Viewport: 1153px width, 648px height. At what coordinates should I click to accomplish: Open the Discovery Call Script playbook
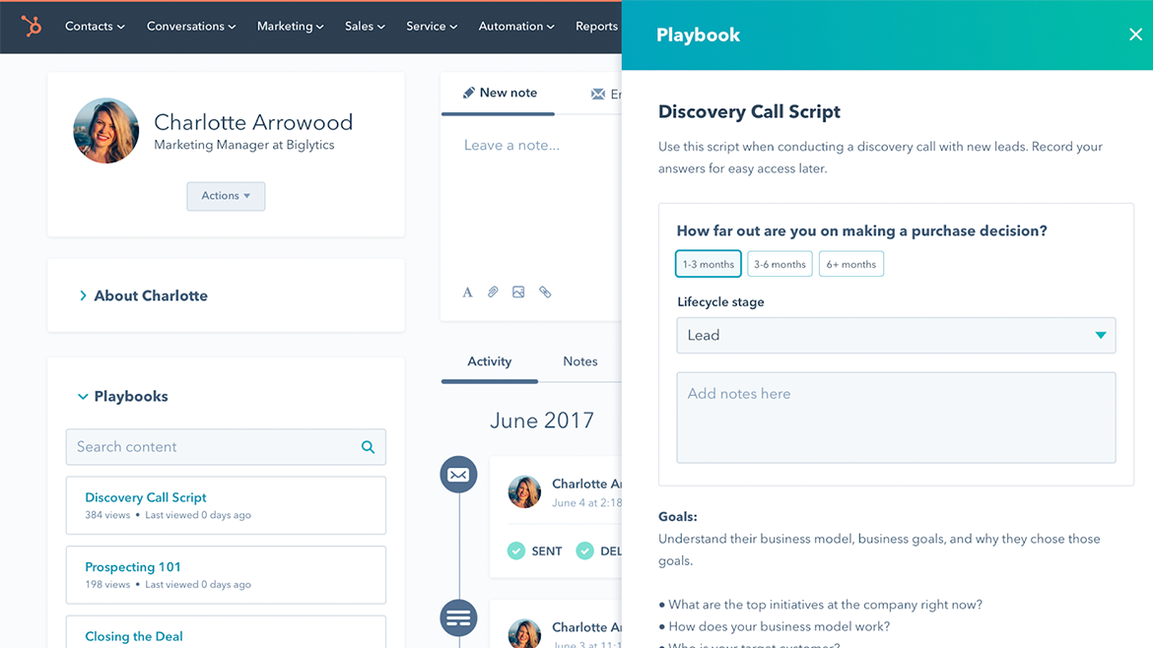pyautogui.click(x=146, y=497)
